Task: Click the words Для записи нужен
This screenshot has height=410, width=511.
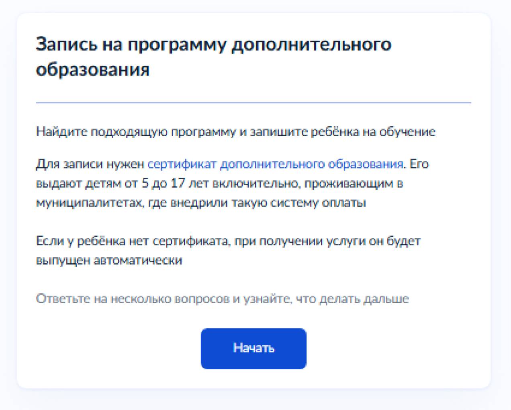Action: (90, 164)
